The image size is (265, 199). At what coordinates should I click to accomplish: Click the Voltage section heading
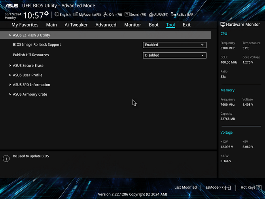coord(227,133)
